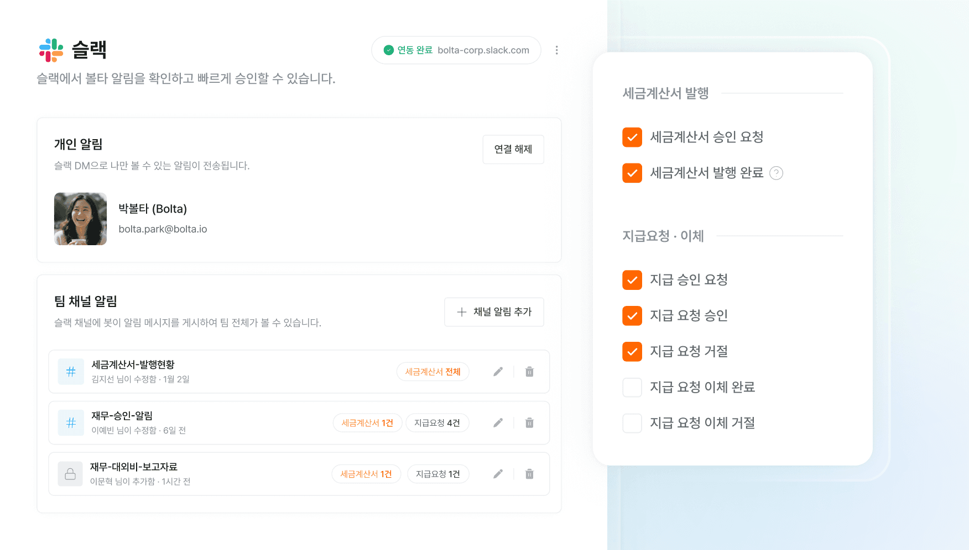Screen dimensions: 969x550
Task: Click 지급요청 1건 tag
Action: [x=438, y=474]
